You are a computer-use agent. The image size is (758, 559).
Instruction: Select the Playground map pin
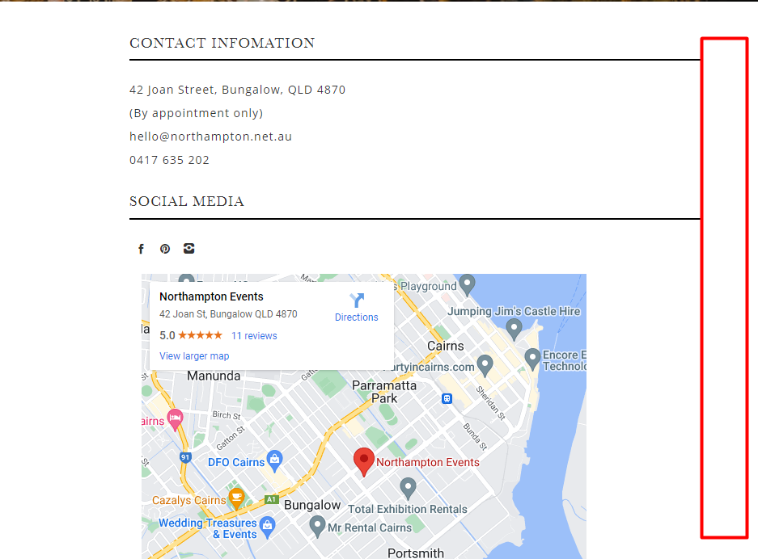pyautogui.click(x=467, y=285)
